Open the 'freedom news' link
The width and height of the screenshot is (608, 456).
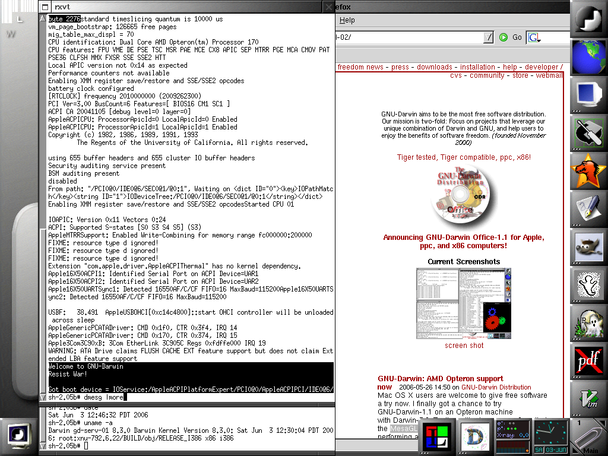pyautogui.click(x=360, y=67)
